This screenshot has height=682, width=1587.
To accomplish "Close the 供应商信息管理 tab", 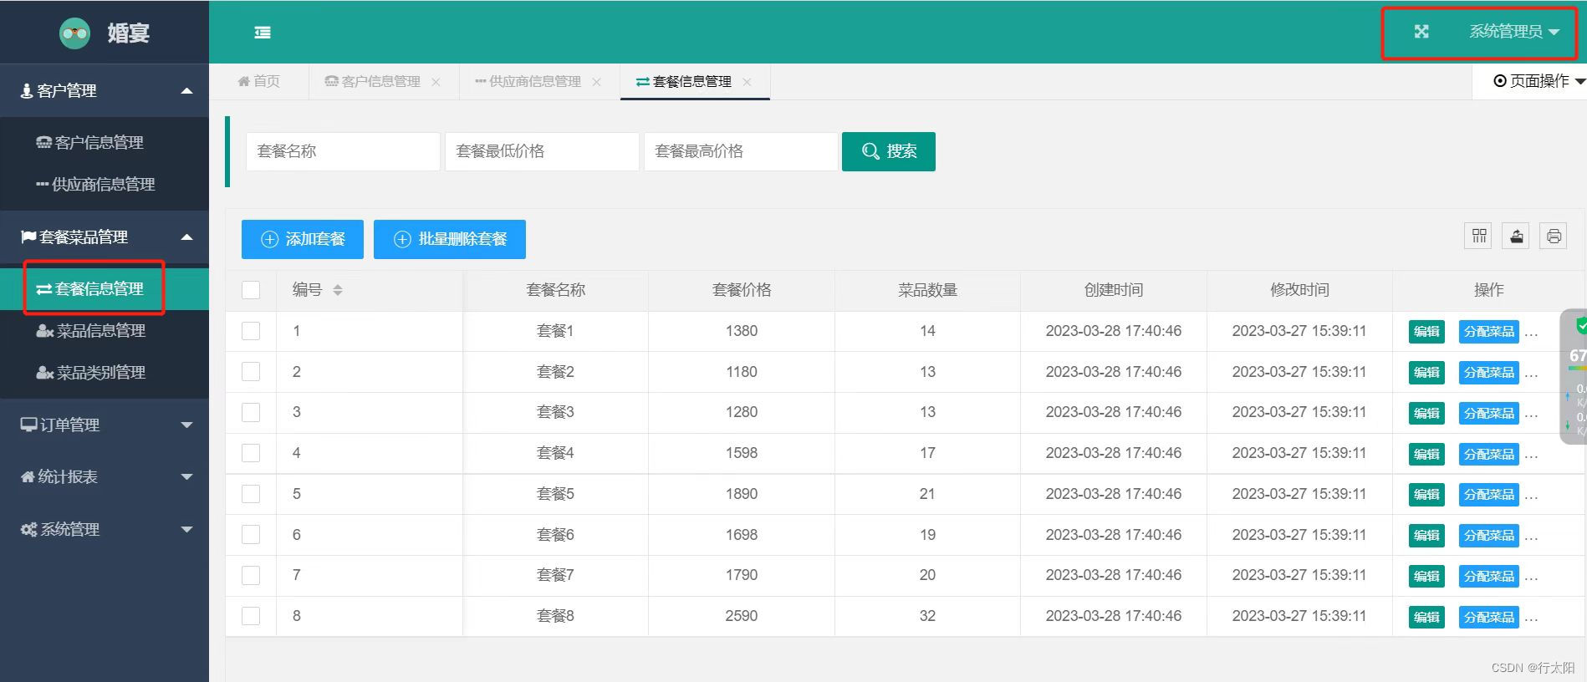I will point(596,82).
